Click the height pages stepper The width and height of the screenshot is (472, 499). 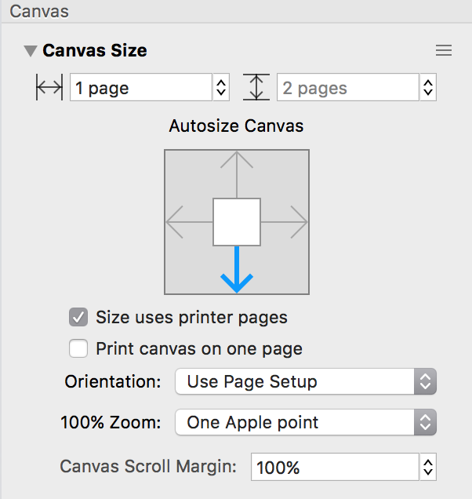(x=428, y=87)
